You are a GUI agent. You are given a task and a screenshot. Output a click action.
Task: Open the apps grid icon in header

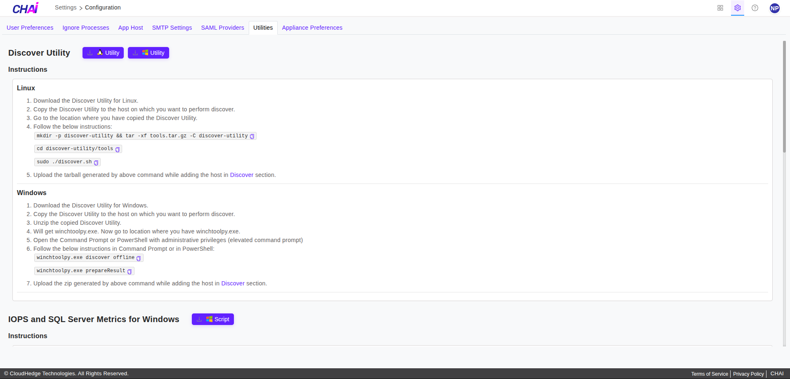720,8
